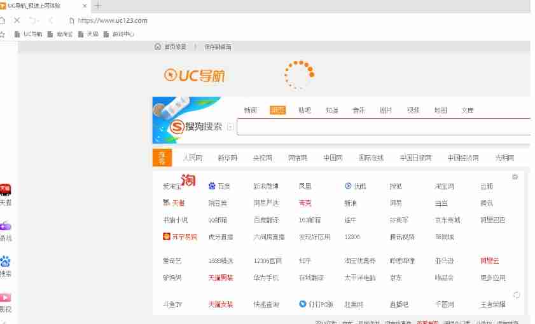
Task: Expand the Sogou search engine dropdown
Action: pos(230,127)
